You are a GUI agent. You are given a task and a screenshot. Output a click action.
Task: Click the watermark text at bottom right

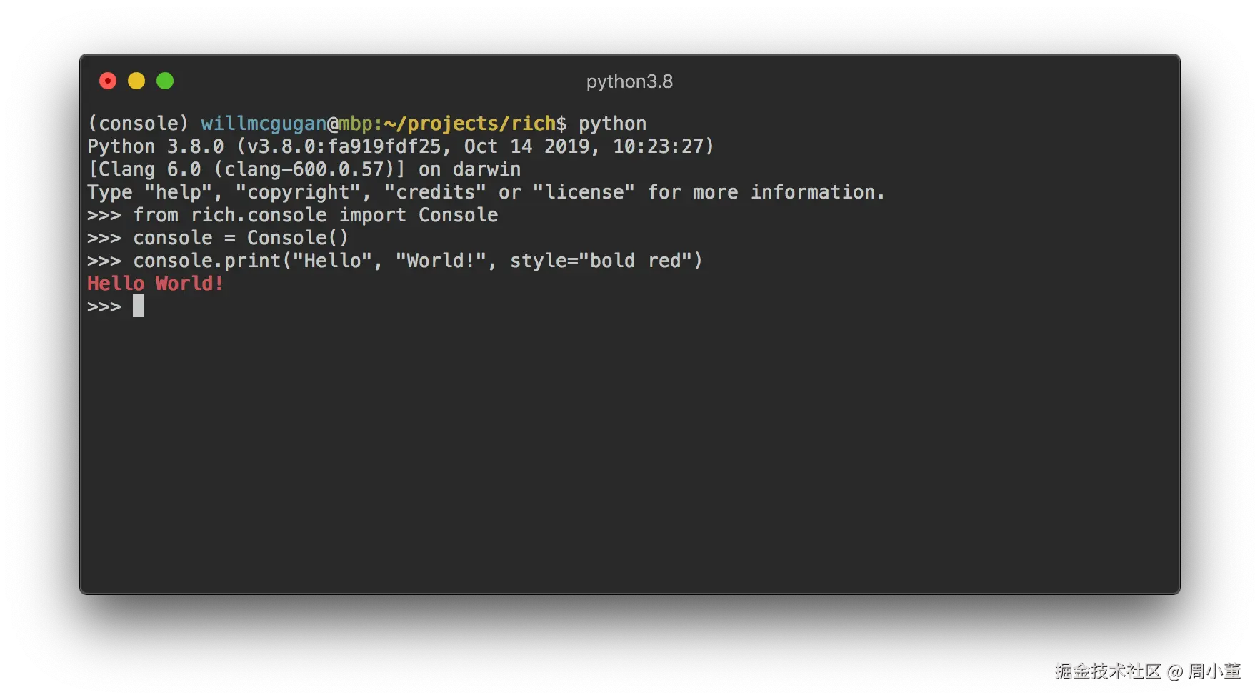point(1148,671)
